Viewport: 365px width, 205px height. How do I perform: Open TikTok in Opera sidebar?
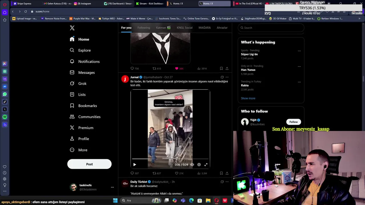point(5,102)
